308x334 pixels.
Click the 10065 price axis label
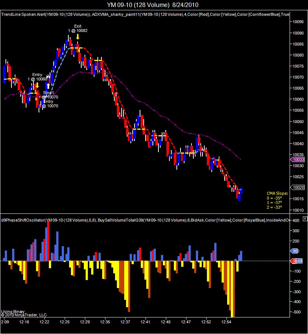(298, 88)
